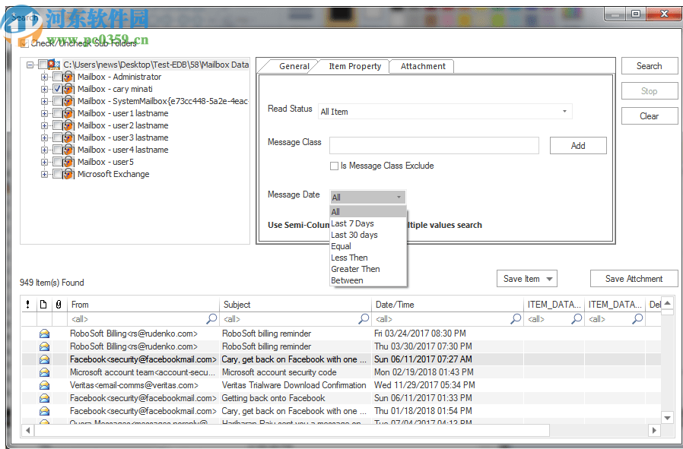Toggle the Check/Uncheck Sub Folders checkbox
Viewport: 683px width, 449px height.
click(24, 43)
